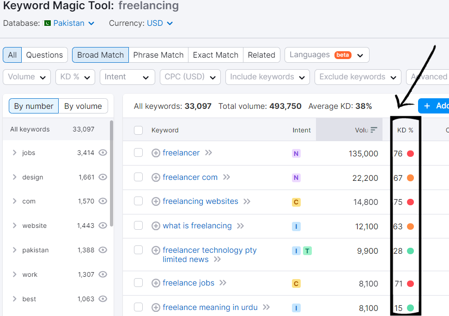The width and height of the screenshot is (449, 316).
Task: Click the Volume column sort icon
Action: tap(374, 130)
